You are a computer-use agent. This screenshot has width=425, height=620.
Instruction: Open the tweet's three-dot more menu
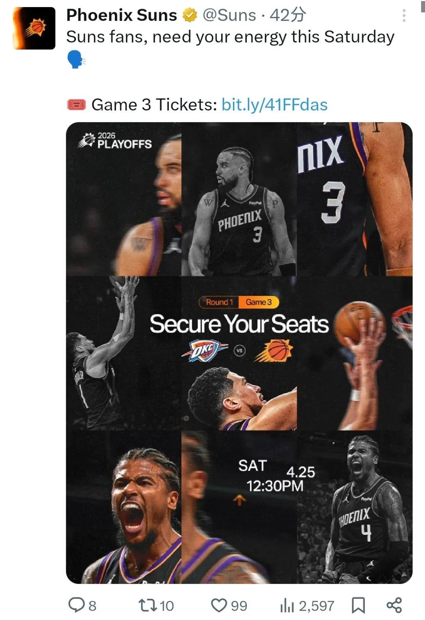click(404, 16)
